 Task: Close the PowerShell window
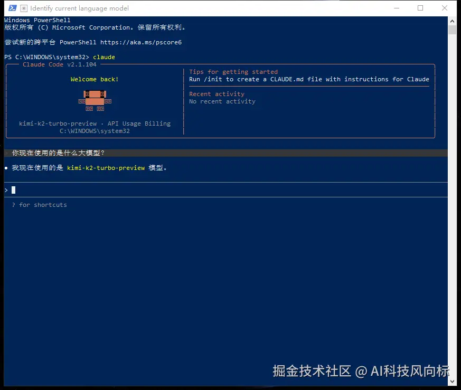coord(445,8)
